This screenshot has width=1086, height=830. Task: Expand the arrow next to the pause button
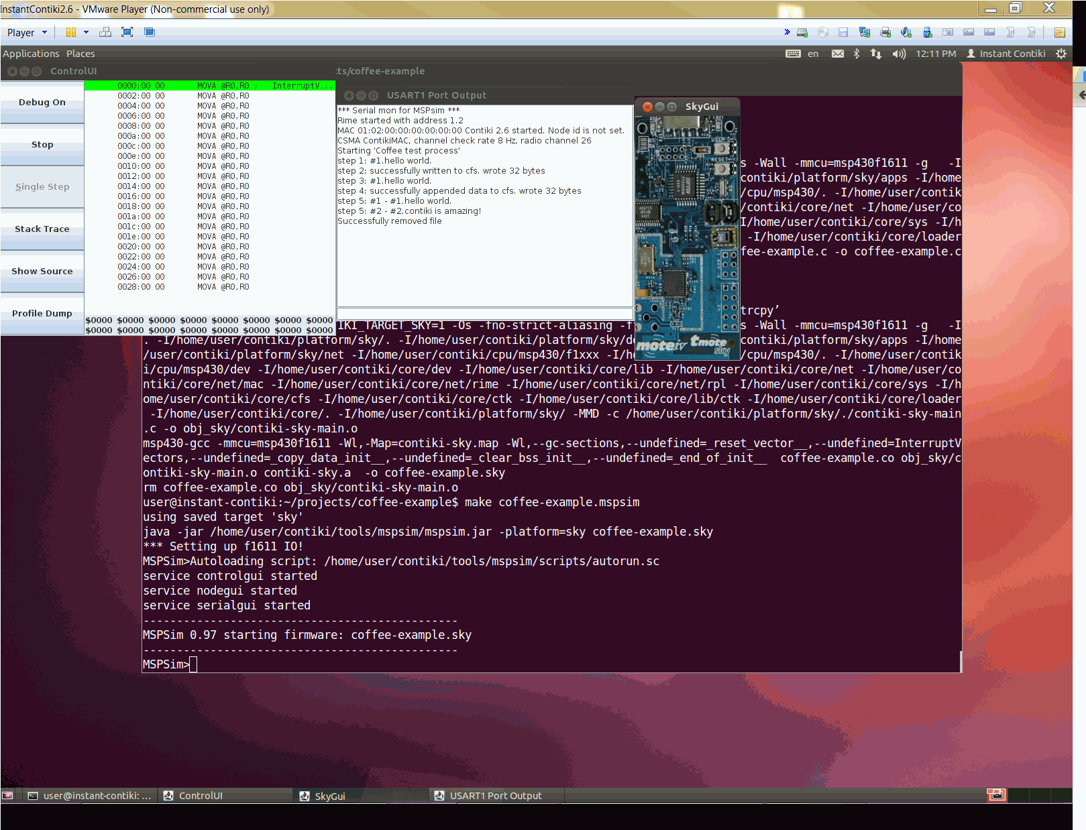[86, 32]
